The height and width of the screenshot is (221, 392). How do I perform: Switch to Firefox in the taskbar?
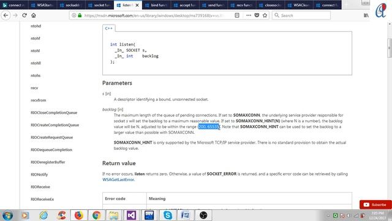79,215
